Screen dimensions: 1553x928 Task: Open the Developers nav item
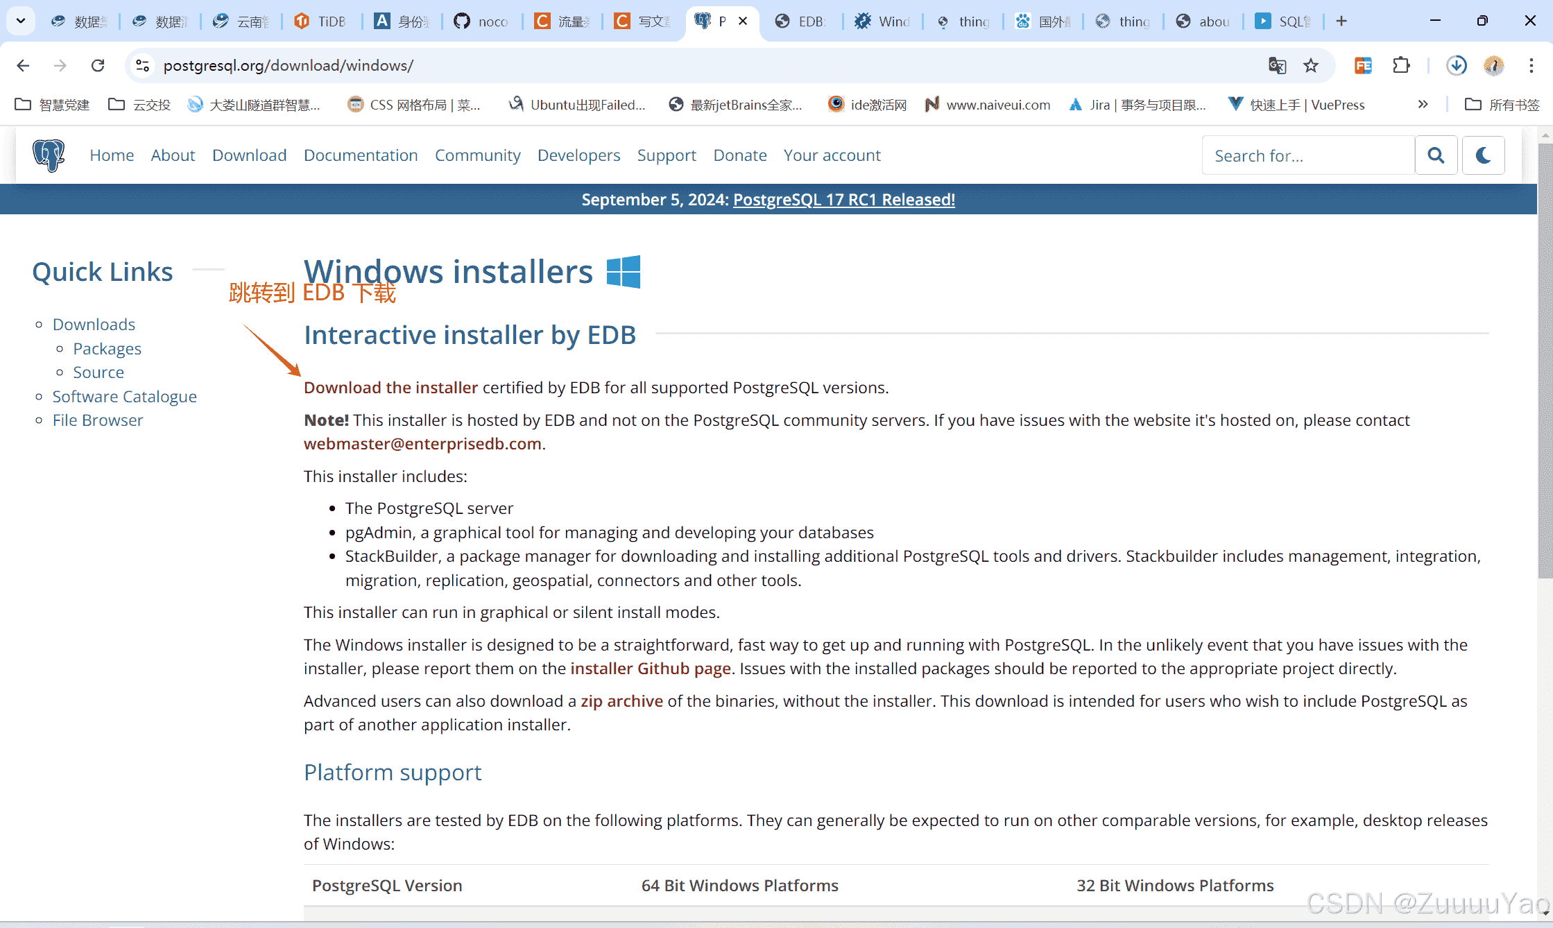(578, 155)
